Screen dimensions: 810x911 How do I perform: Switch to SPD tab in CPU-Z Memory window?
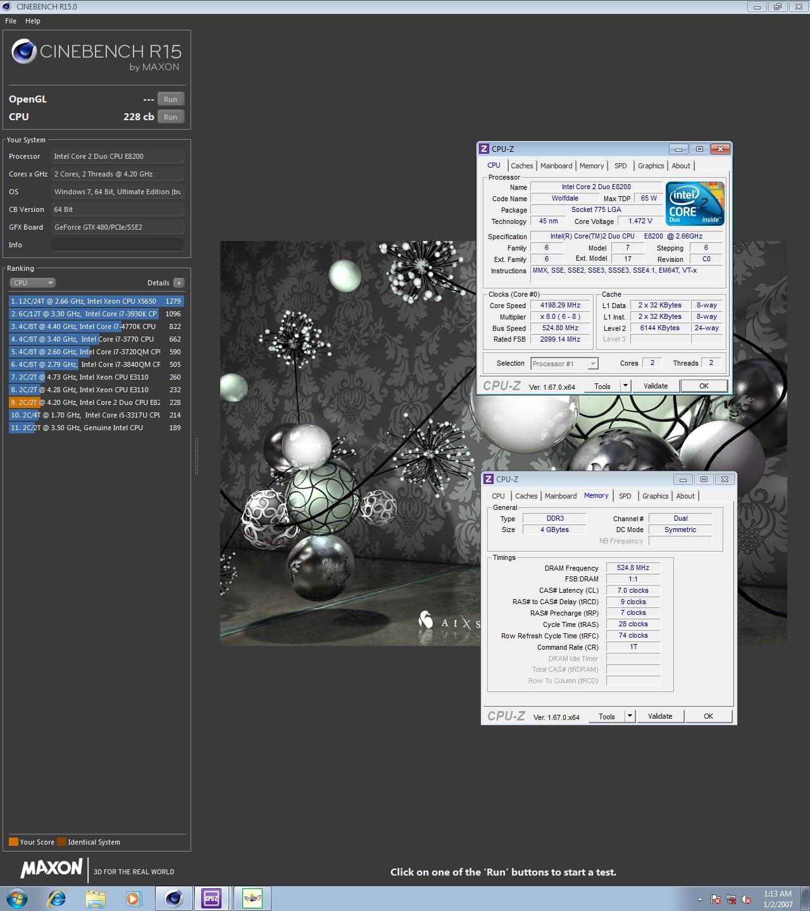click(x=625, y=496)
